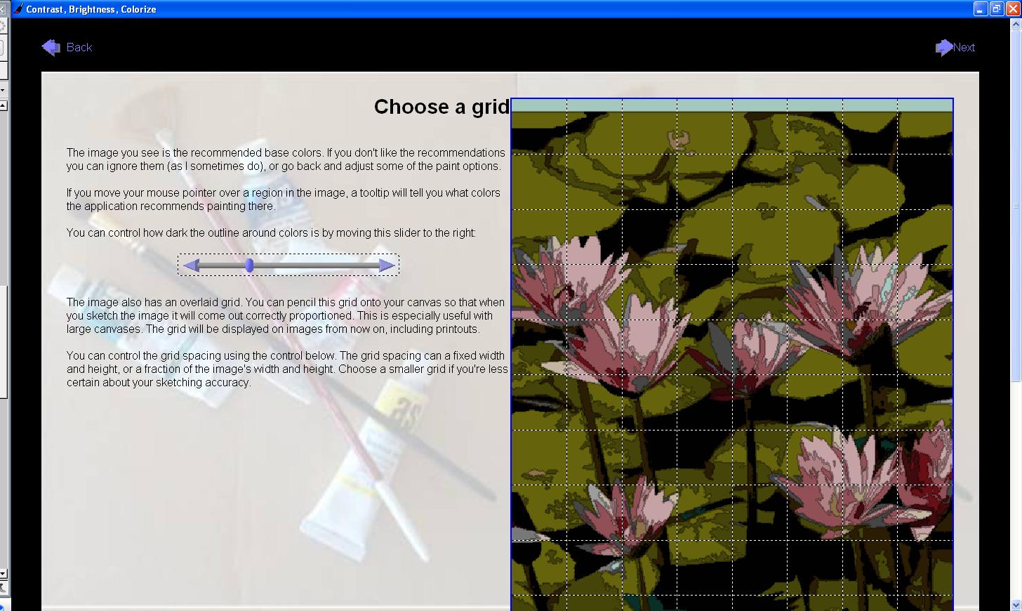Click the slider's right arrow to darken outlines

[387, 265]
